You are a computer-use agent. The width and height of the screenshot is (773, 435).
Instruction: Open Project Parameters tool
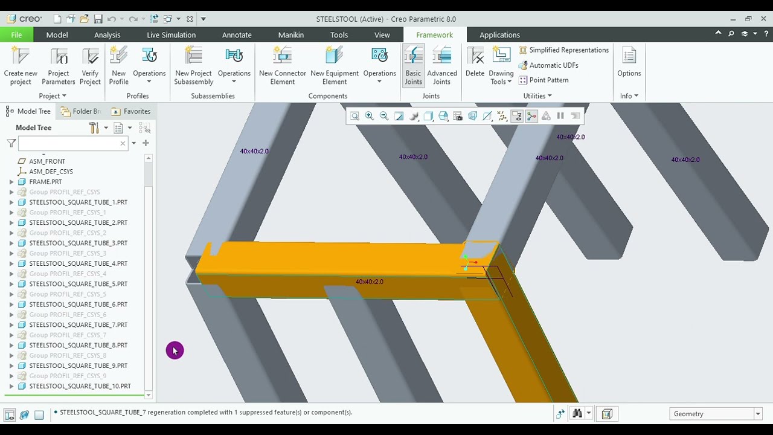tap(59, 66)
